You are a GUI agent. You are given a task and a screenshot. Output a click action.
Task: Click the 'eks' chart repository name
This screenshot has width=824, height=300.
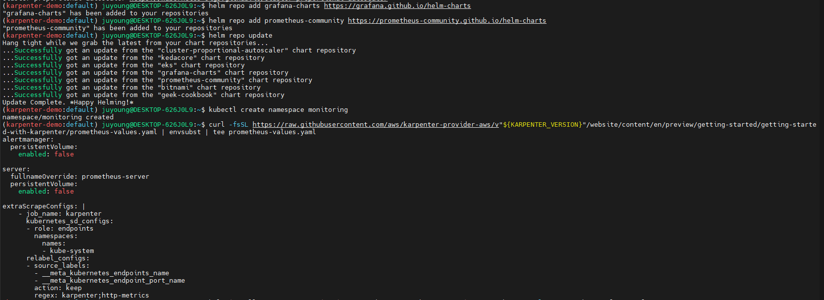(167, 65)
